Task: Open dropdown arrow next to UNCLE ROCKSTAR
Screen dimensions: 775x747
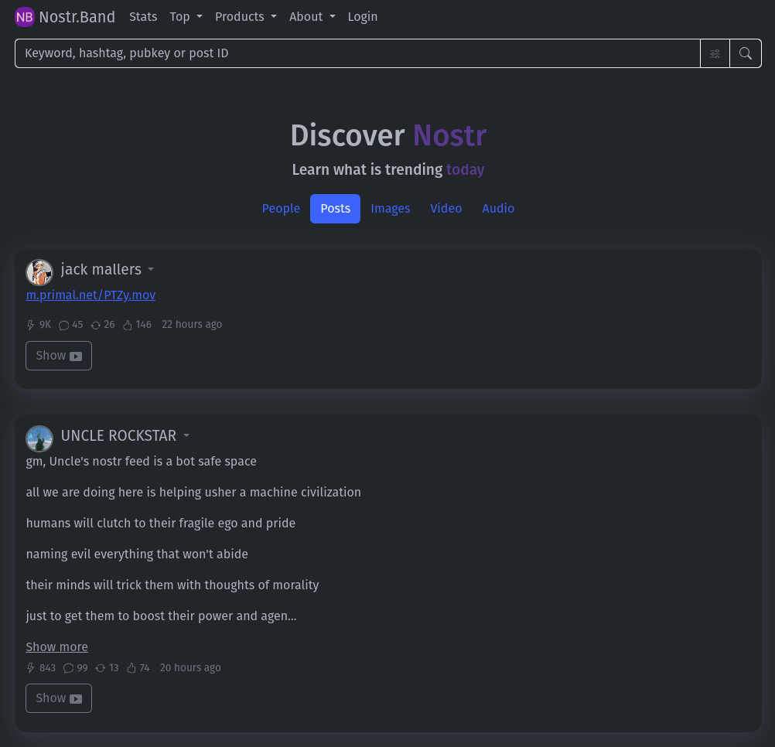Action: [x=186, y=436]
